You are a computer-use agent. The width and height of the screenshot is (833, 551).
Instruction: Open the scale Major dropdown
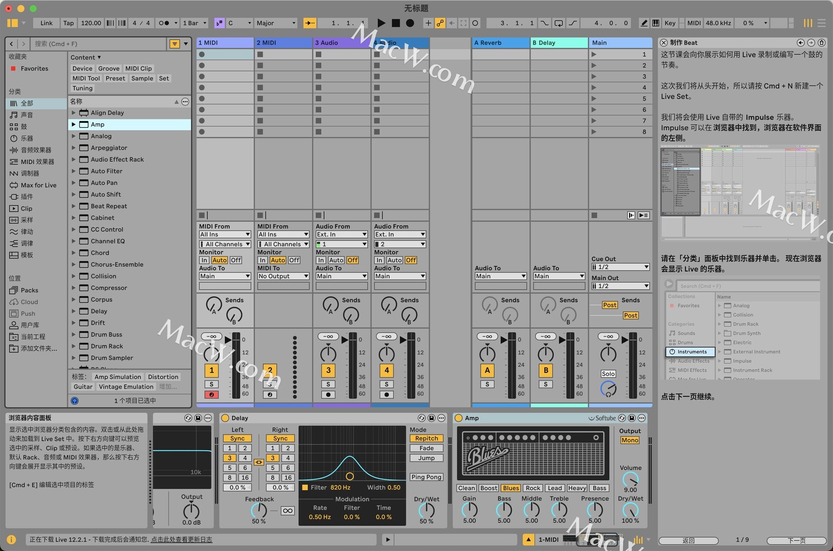coord(276,23)
